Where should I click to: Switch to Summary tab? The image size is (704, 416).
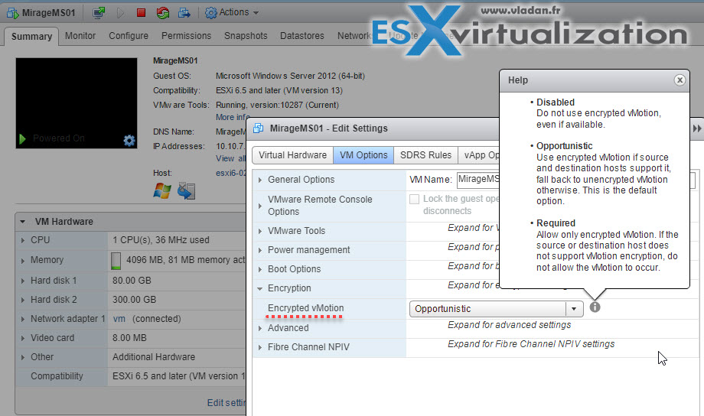(x=31, y=37)
